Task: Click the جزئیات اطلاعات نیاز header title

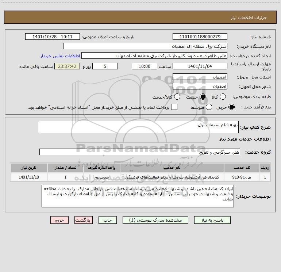Action: click(249, 18)
